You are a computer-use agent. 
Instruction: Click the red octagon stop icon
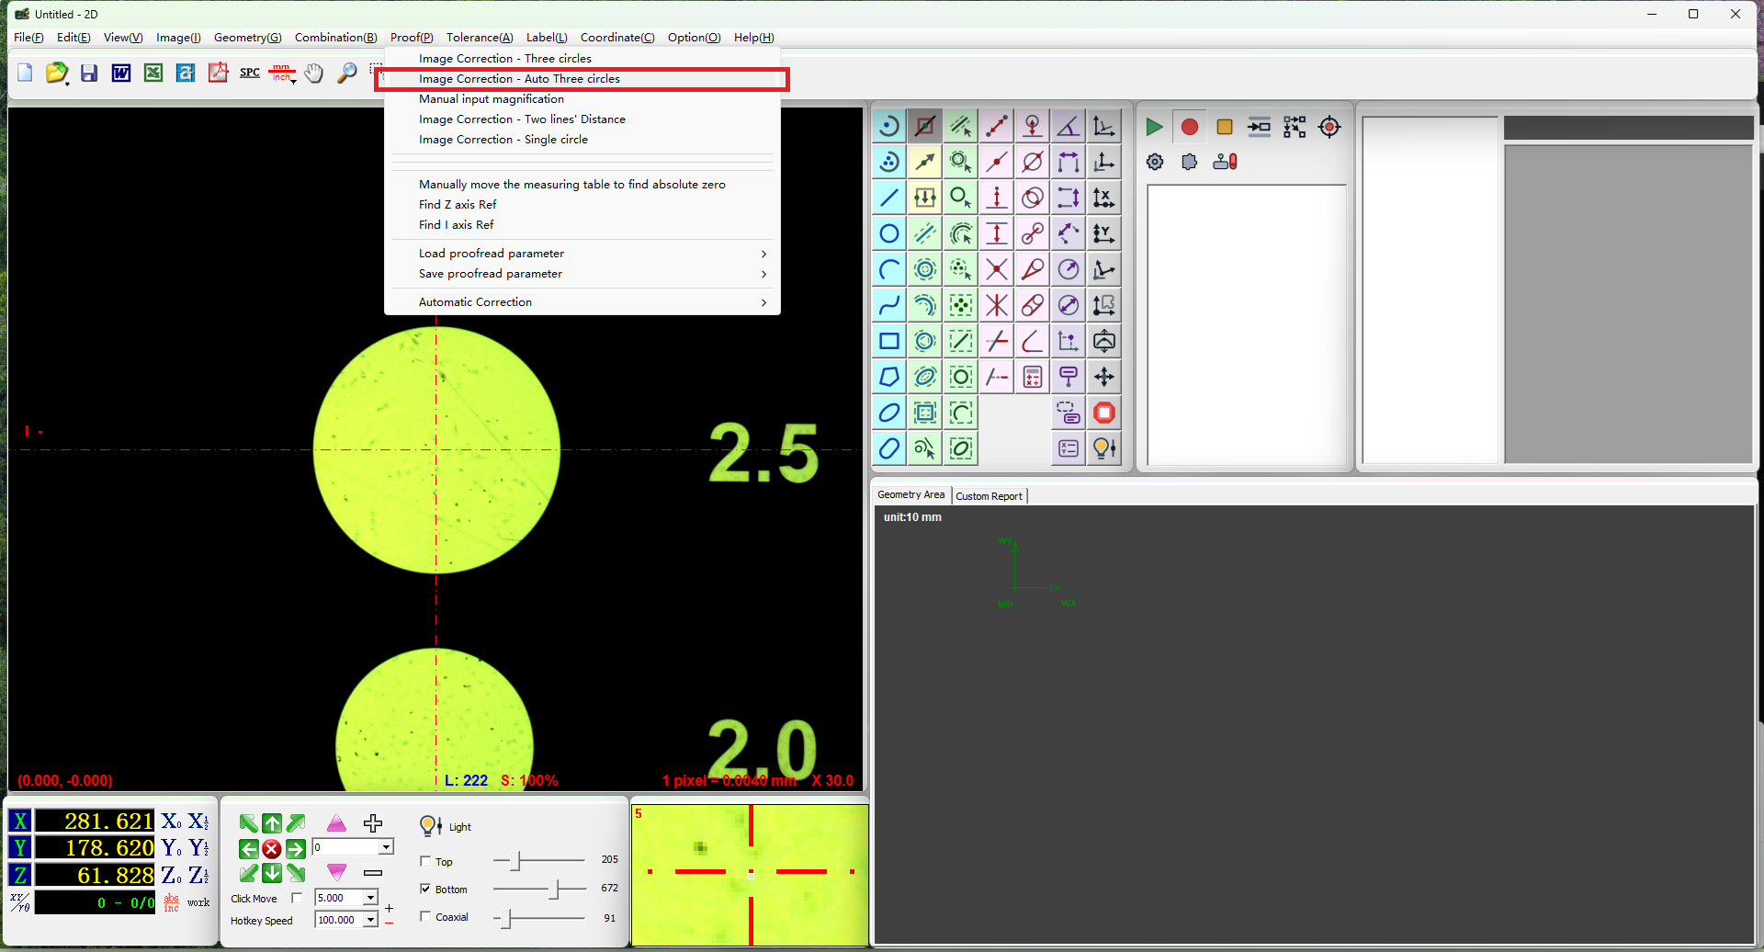(1104, 413)
